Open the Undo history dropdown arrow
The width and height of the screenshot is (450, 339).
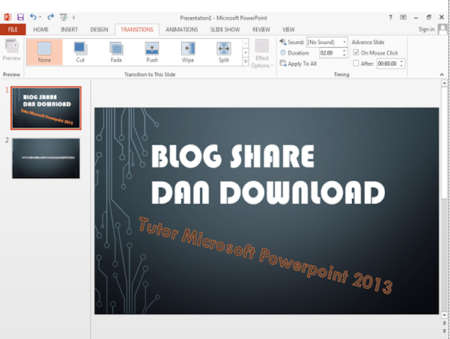pyautogui.click(x=40, y=17)
